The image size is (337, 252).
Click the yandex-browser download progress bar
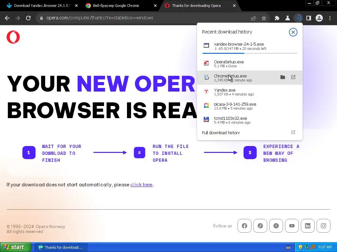click(250, 53)
